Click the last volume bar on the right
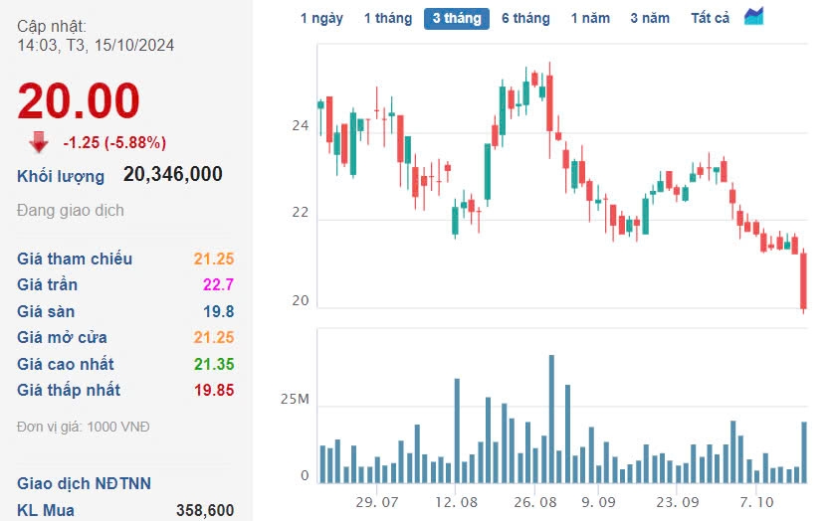 pyautogui.click(x=804, y=452)
